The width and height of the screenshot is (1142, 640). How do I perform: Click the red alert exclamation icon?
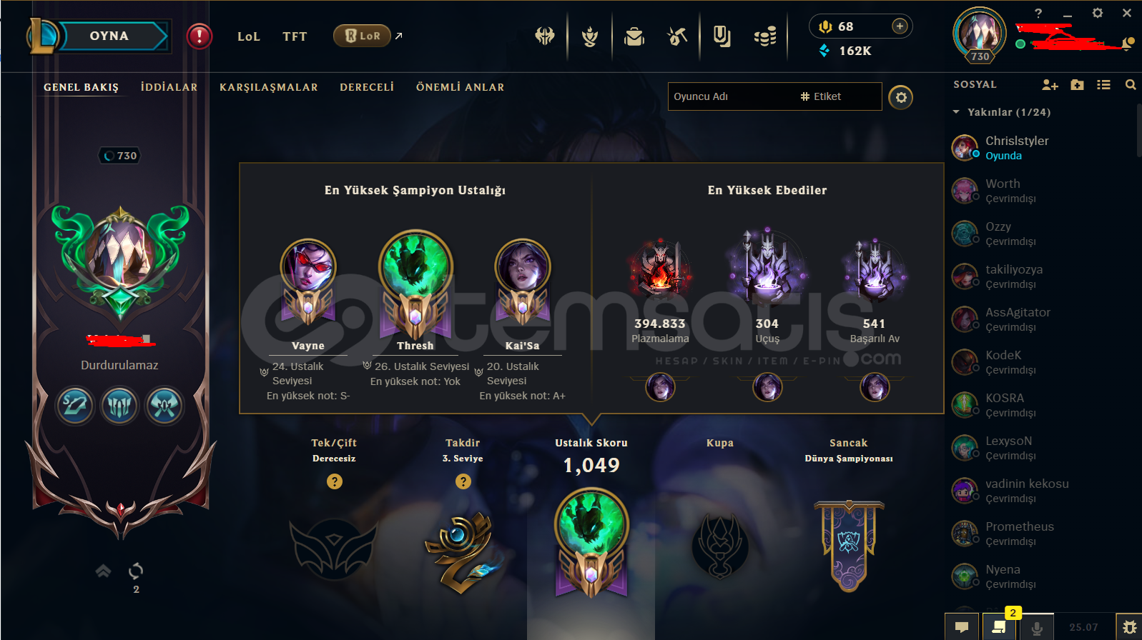(200, 36)
